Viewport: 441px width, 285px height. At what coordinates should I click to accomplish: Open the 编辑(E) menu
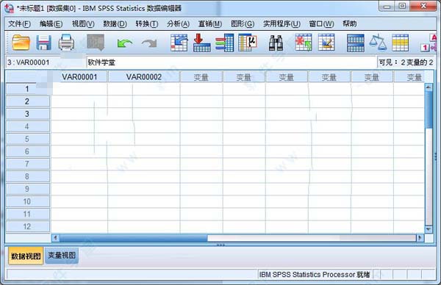tap(51, 24)
